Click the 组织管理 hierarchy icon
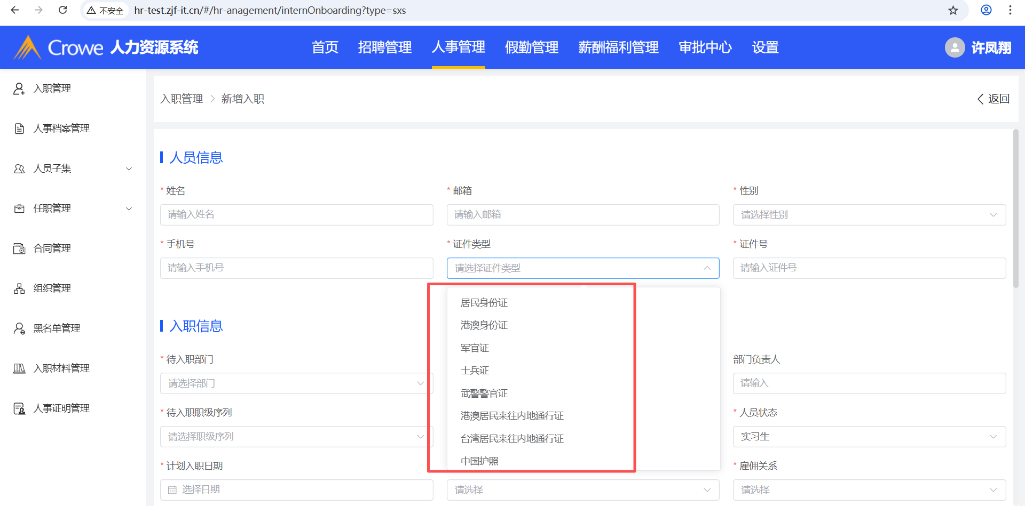1025x506 pixels. (x=19, y=288)
